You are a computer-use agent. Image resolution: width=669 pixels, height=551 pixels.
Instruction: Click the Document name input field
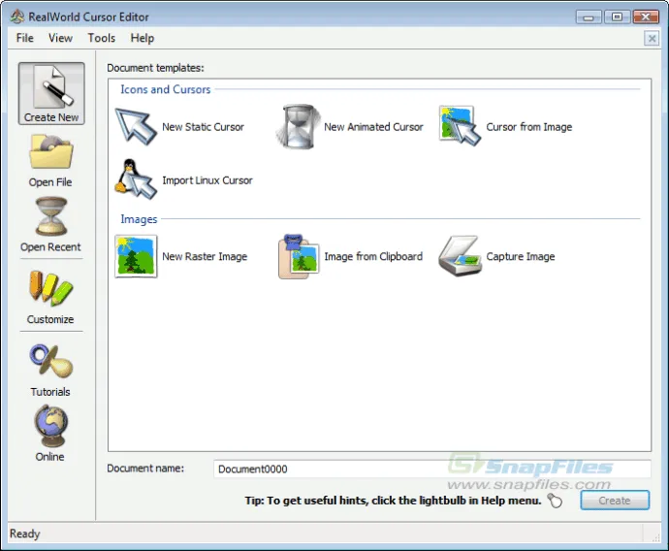coord(431,470)
